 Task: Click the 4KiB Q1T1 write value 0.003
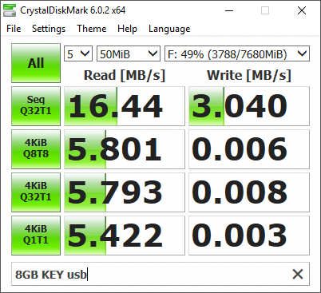[x=249, y=236]
